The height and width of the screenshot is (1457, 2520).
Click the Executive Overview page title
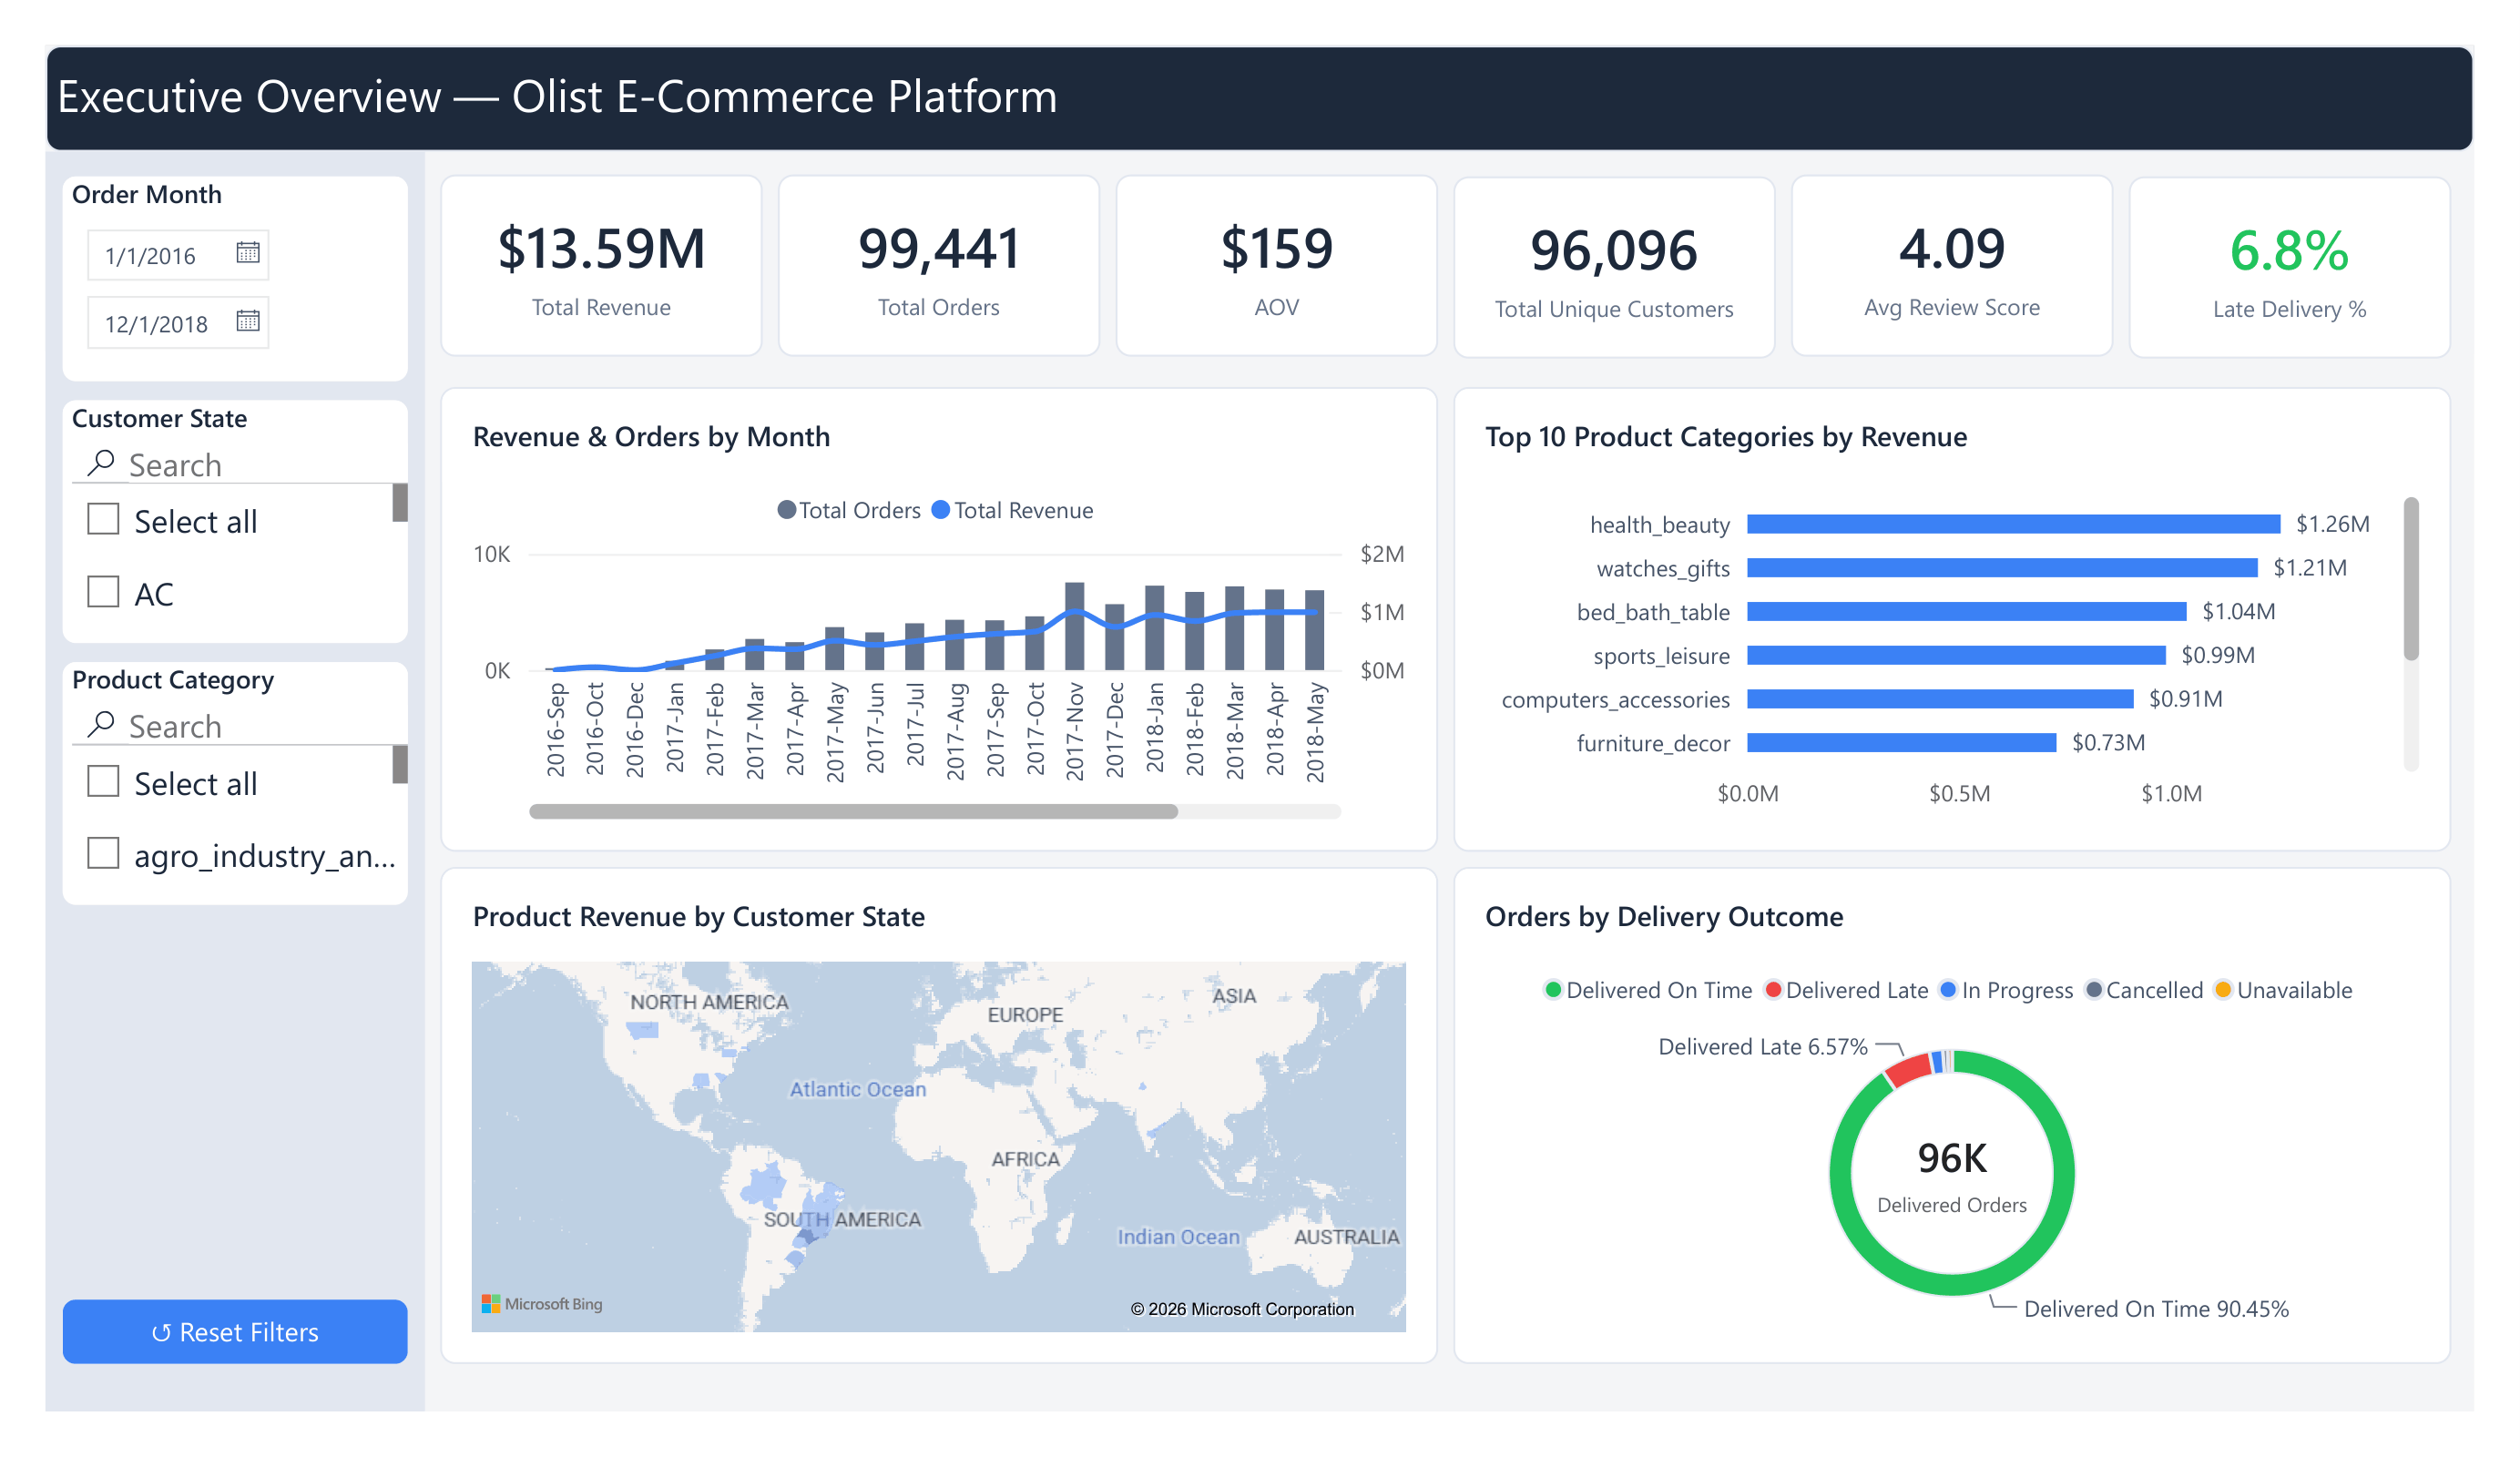click(557, 97)
